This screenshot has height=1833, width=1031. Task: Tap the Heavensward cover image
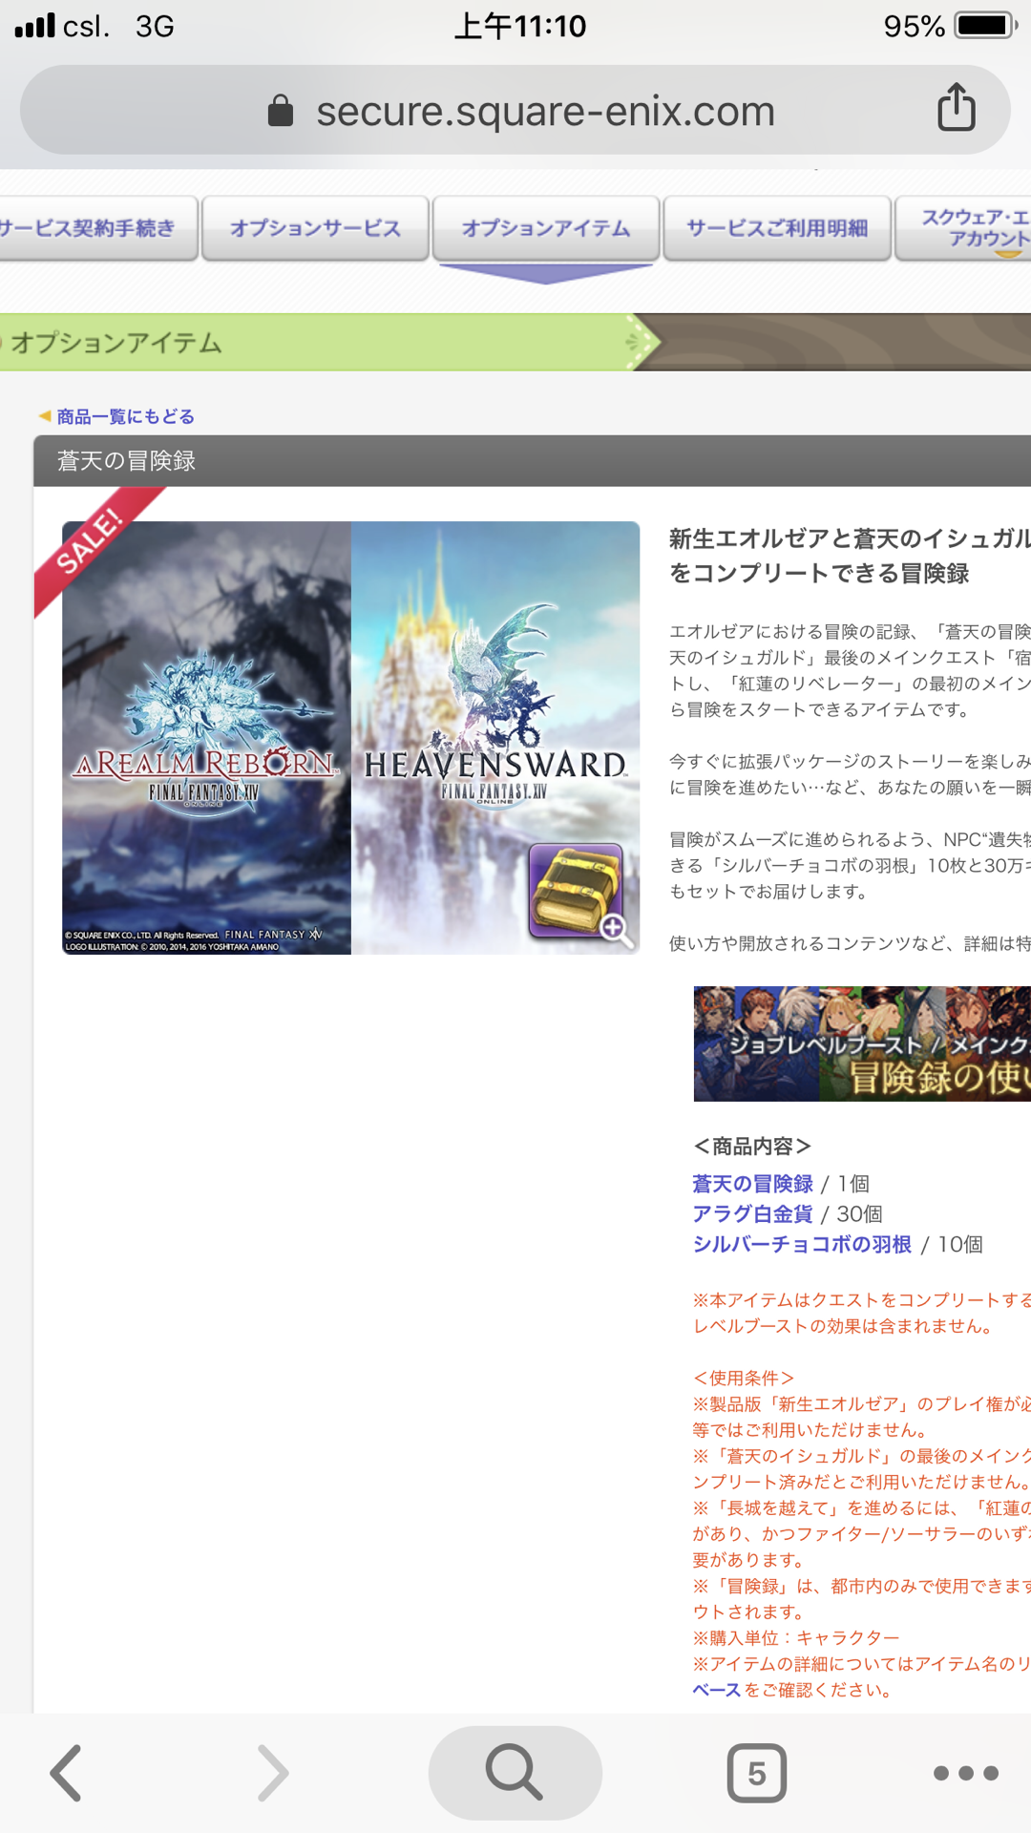pos(495,738)
